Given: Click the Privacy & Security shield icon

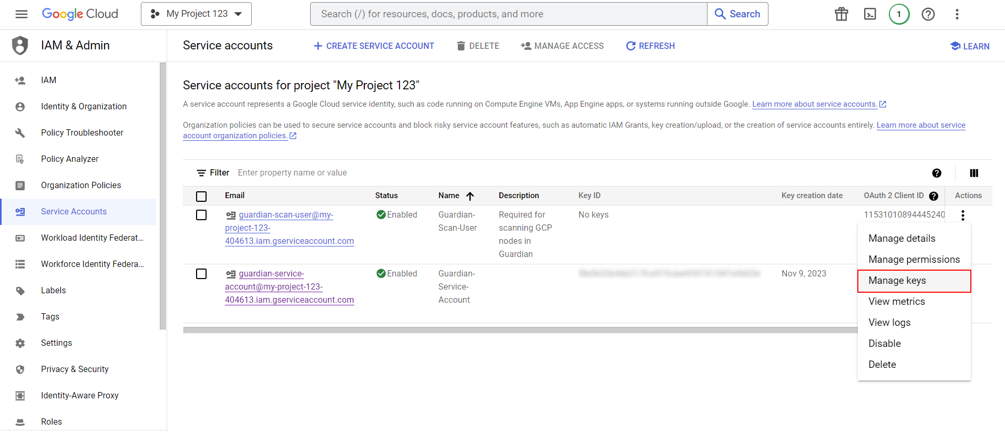Looking at the screenshot, I should 20,369.
